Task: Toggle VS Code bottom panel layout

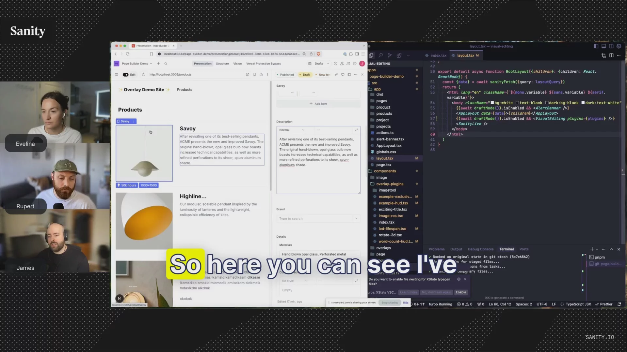Action: [x=603, y=46]
